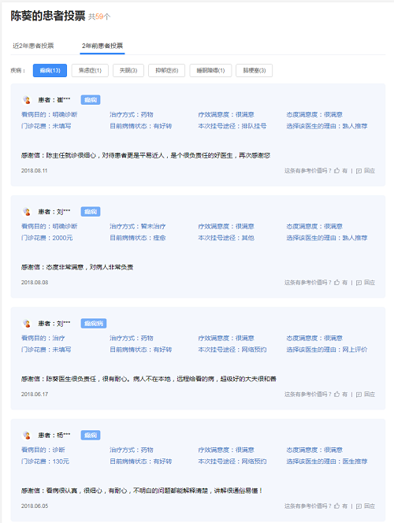This screenshot has width=394, height=523.
Task: Click 选择该医生的理由：医生推荐
Action: click(x=327, y=462)
